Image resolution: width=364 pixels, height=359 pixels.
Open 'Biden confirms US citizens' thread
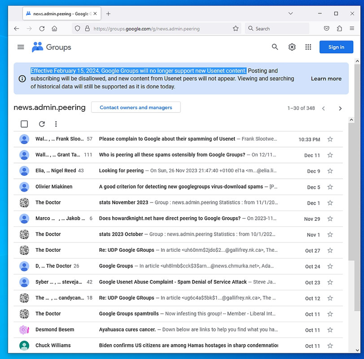point(189,346)
